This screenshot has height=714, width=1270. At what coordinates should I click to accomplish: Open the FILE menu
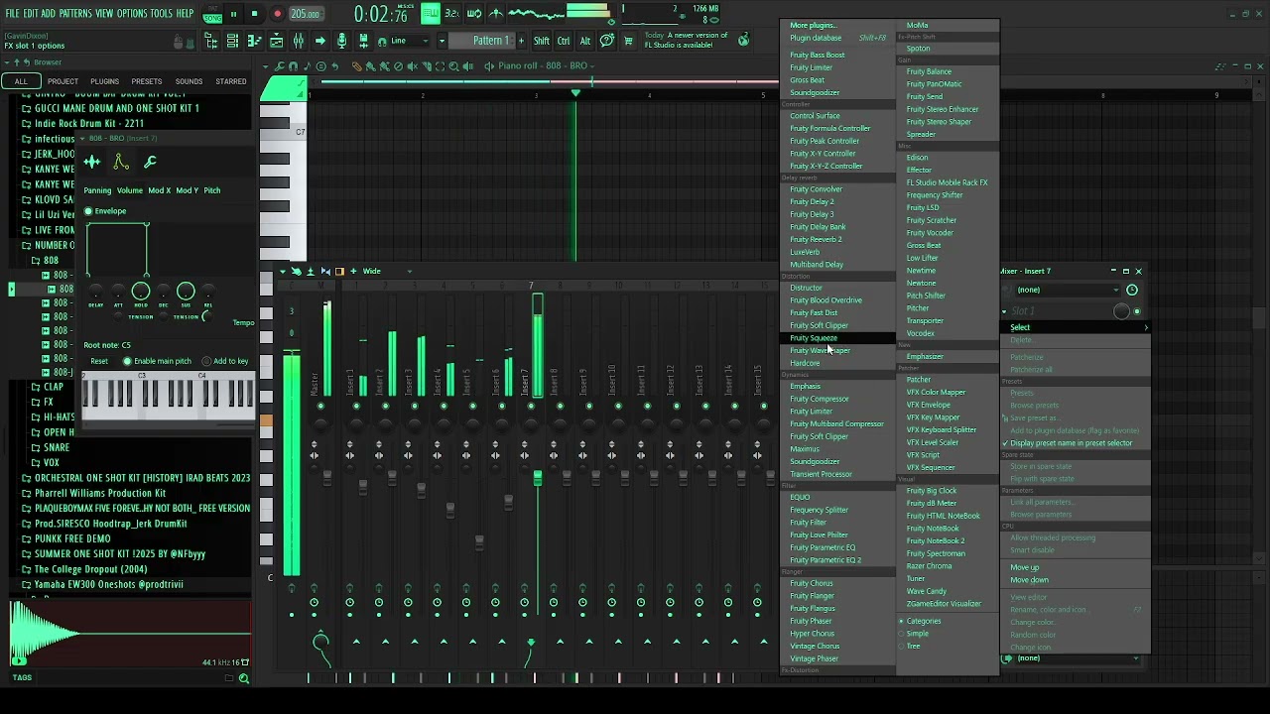(12, 14)
